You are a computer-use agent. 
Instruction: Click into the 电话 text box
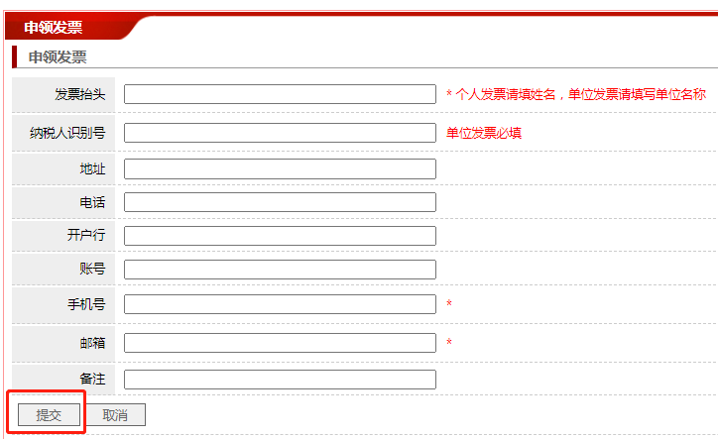pos(280,202)
